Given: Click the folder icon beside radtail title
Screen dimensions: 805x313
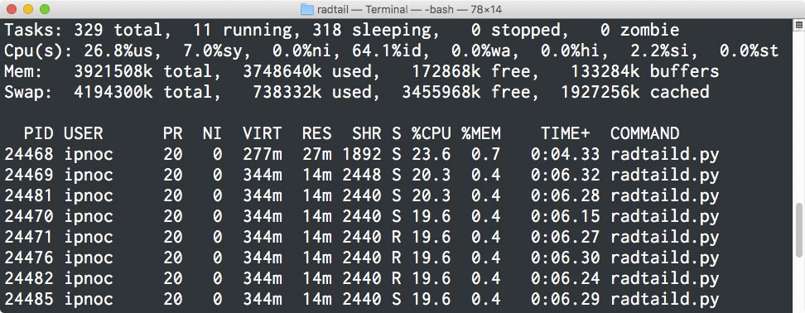Looking at the screenshot, I should [x=306, y=9].
